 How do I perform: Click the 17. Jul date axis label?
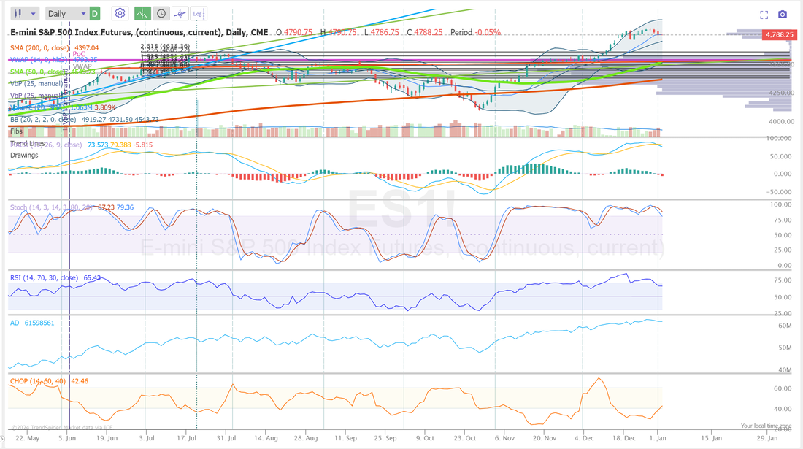click(x=187, y=438)
